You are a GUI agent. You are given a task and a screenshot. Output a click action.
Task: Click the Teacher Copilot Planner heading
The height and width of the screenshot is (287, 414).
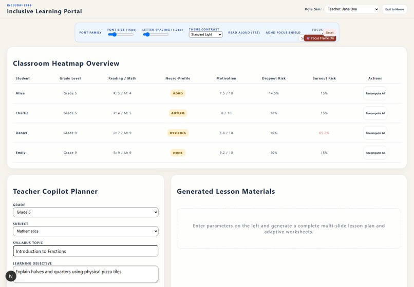55,191
